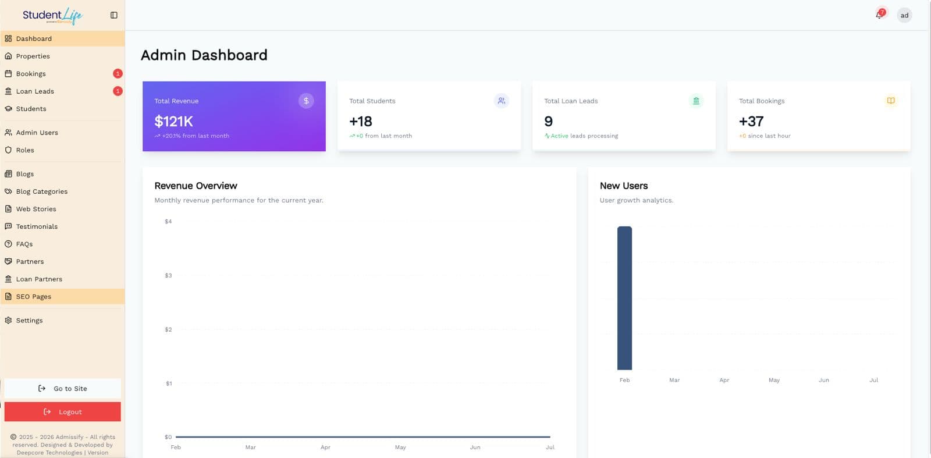The image size is (931, 458).
Task: Open the Testimonials page
Action: point(62,226)
